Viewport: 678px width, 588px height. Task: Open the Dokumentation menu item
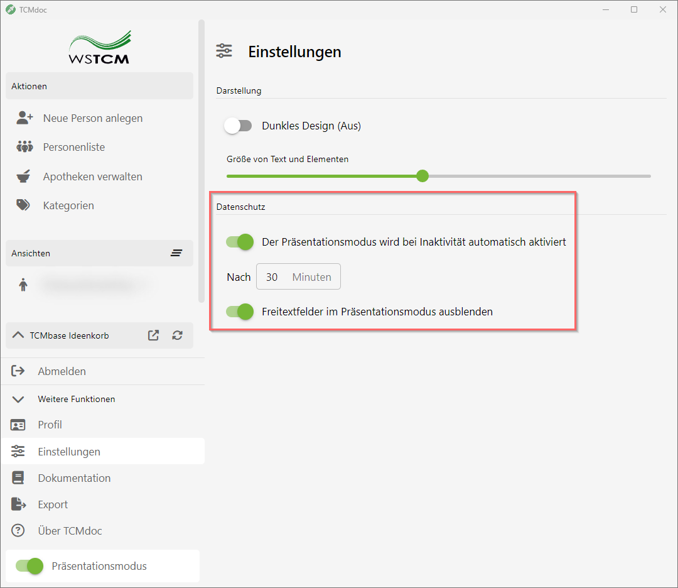tap(74, 478)
